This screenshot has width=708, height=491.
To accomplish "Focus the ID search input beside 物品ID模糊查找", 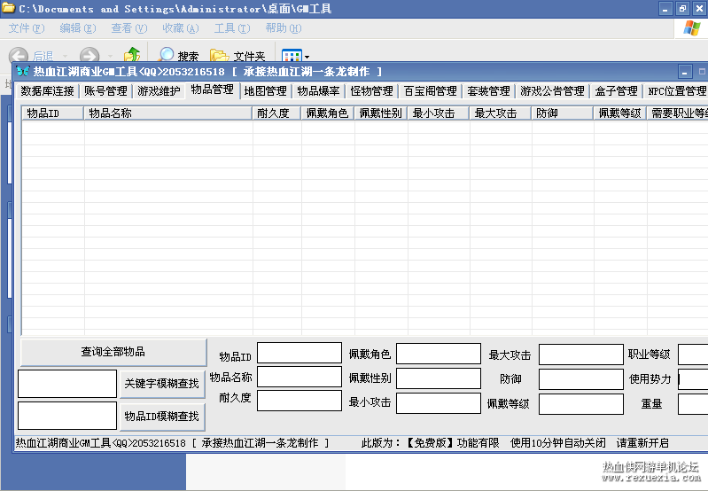I will [67, 416].
